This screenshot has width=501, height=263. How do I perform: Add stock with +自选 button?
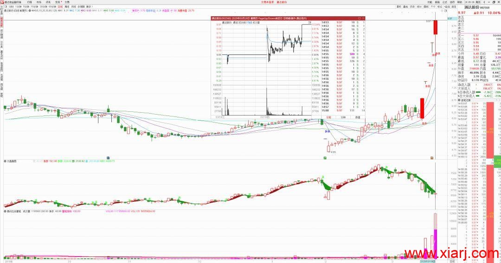click(x=447, y=6)
